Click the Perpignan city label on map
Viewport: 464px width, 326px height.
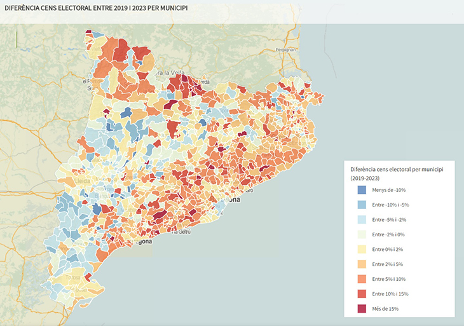[x=287, y=49]
